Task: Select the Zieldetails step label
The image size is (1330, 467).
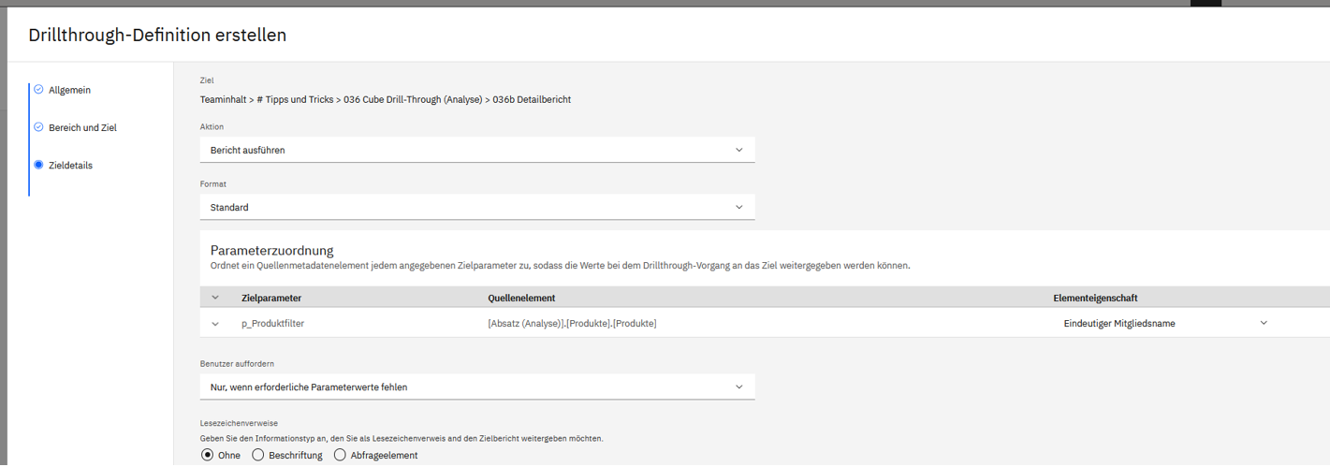Action: click(70, 166)
